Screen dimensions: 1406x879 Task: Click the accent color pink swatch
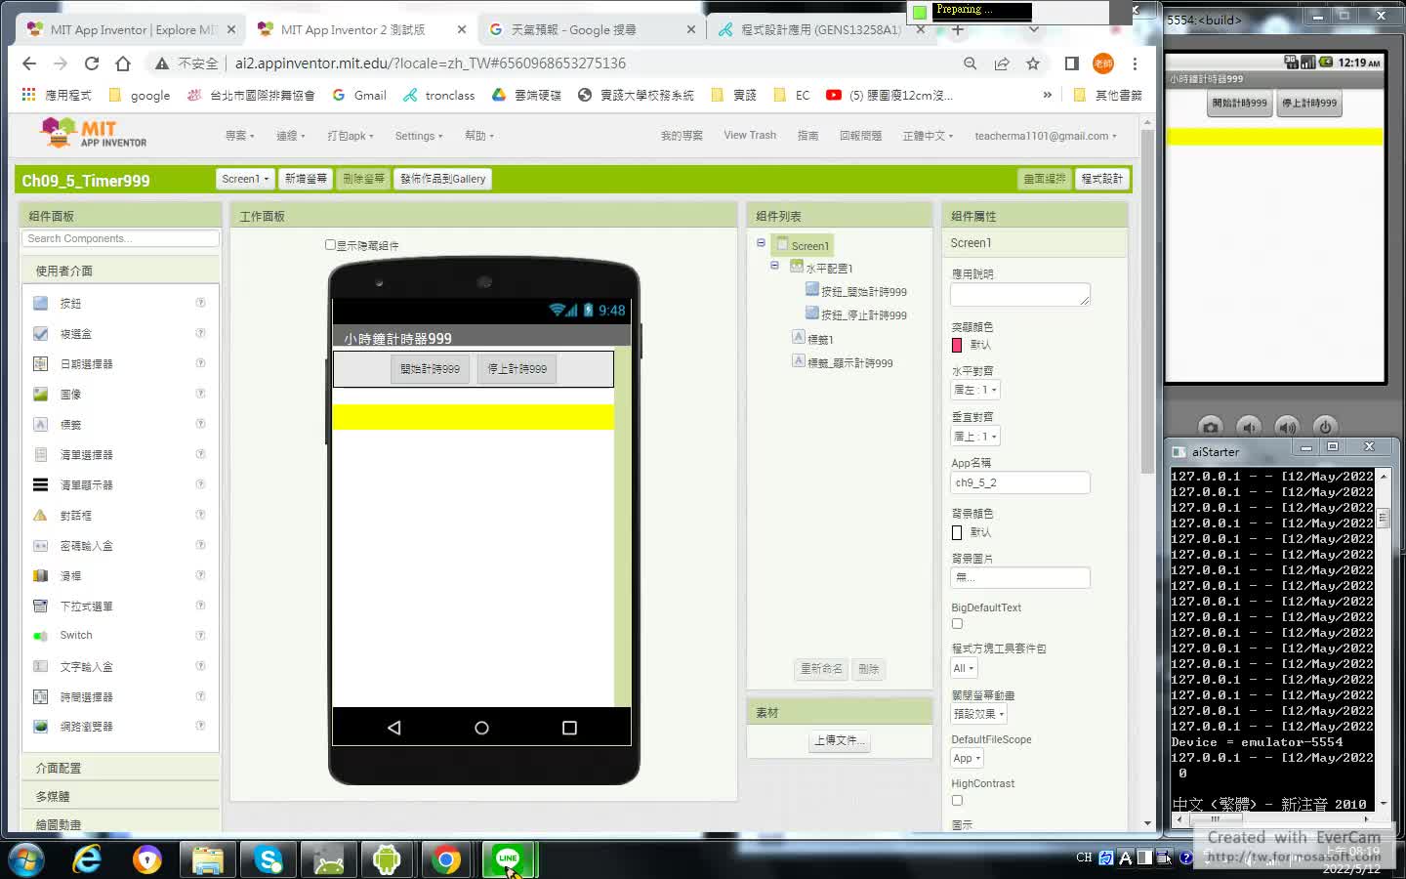tap(957, 345)
